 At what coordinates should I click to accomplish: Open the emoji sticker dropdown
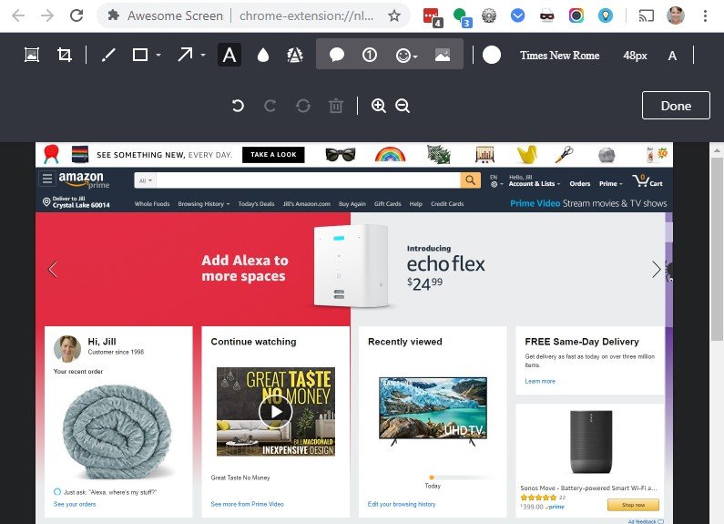tap(415, 57)
